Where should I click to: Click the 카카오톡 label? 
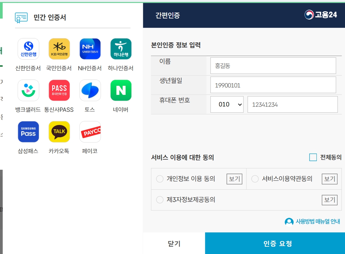coord(59,151)
